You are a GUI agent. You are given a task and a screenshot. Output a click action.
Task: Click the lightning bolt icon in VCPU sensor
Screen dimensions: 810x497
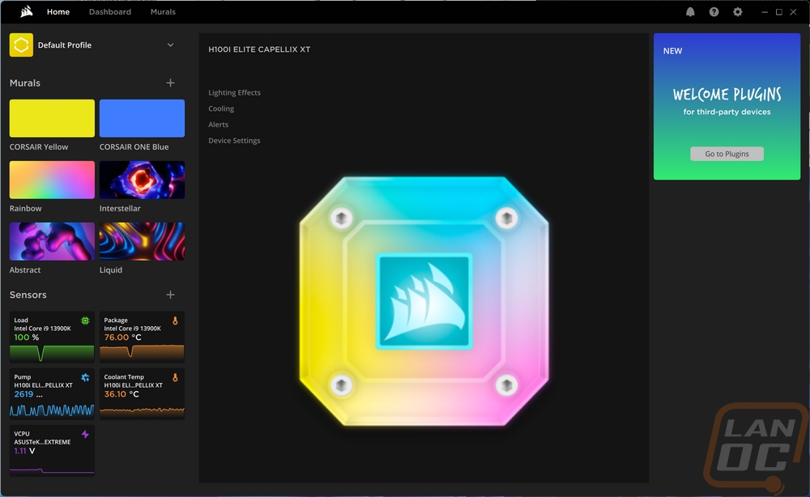[x=85, y=434]
